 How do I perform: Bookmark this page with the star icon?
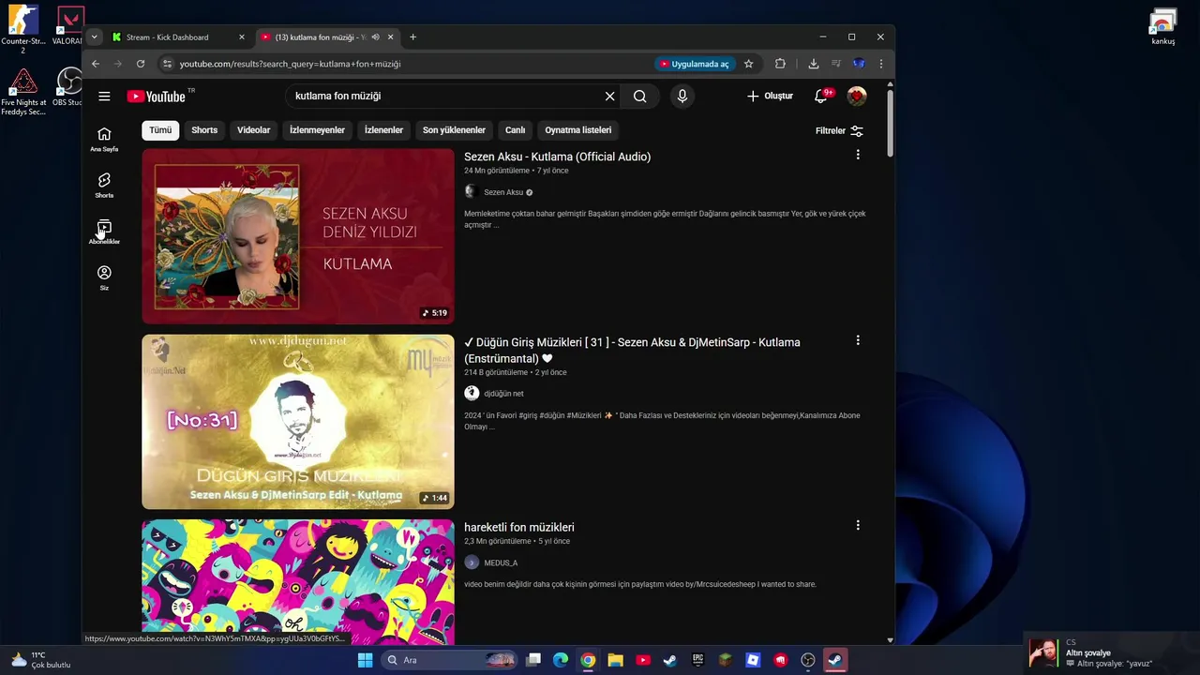click(748, 64)
